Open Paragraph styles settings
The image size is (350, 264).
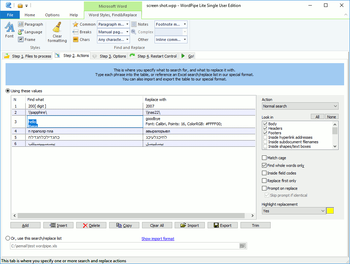tap(30, 24)
